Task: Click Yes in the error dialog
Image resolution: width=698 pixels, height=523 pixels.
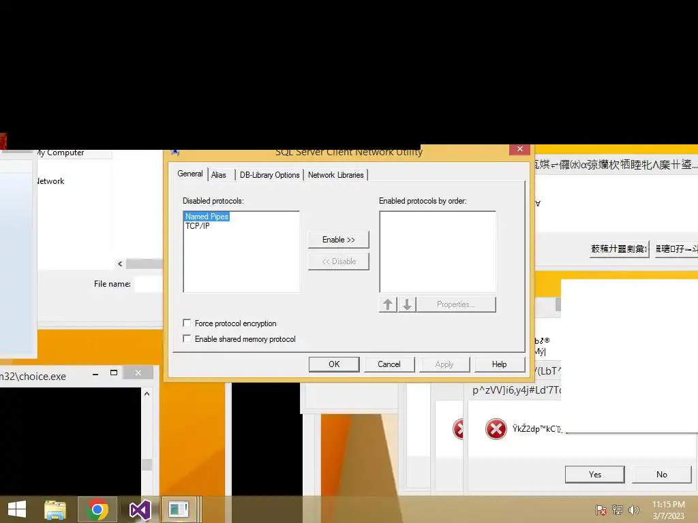Action: tap(594, 475)
